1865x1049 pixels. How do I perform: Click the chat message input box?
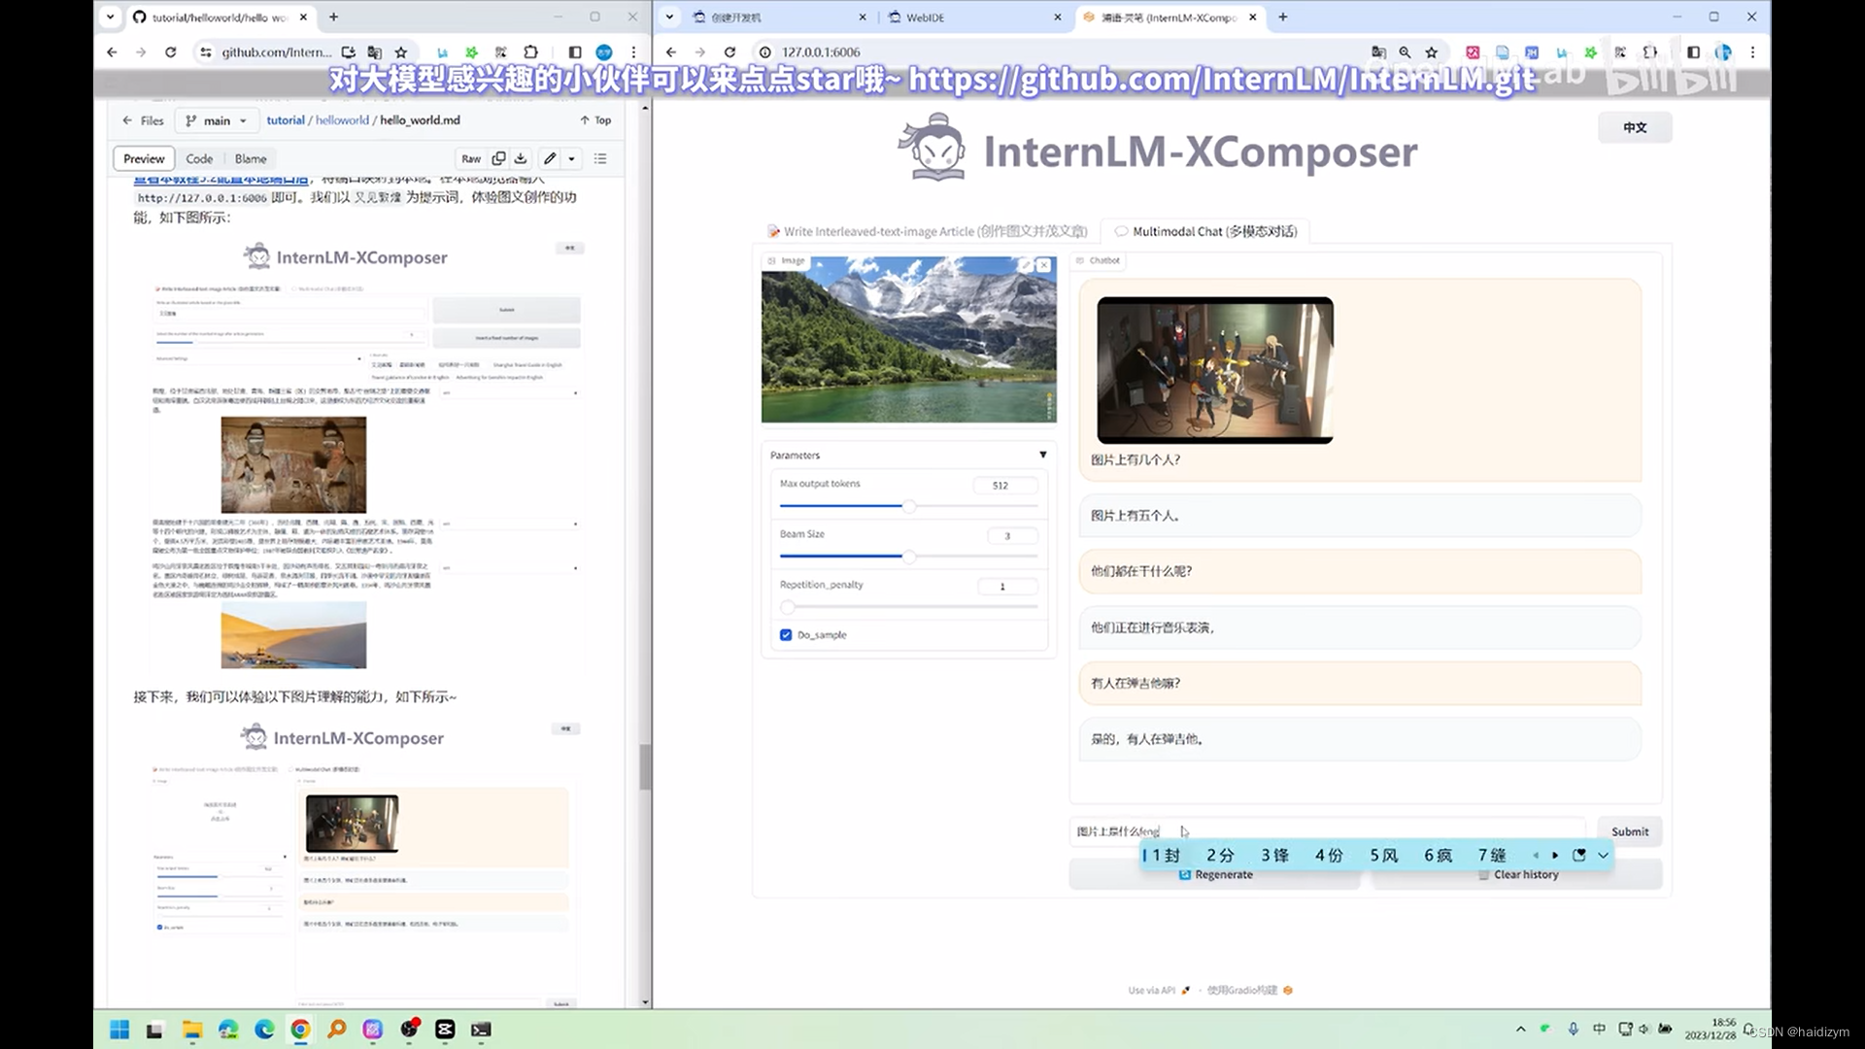tap(1327, 831)
